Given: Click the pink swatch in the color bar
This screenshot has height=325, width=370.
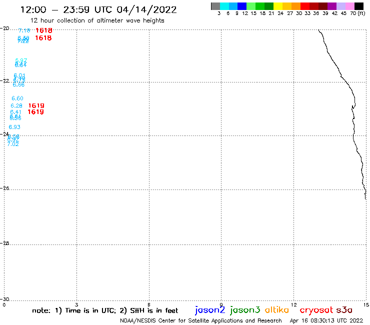Looking at the screenshot, I should coord(349,6).
